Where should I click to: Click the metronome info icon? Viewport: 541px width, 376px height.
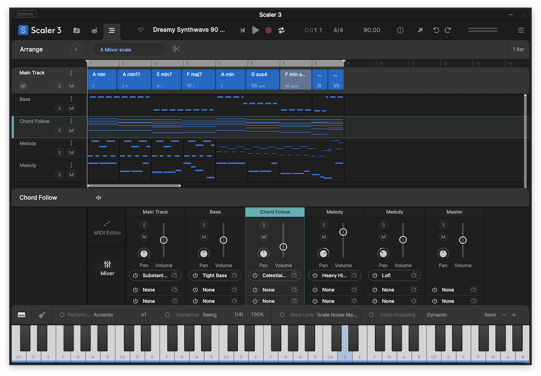click(x=400, y=30)
